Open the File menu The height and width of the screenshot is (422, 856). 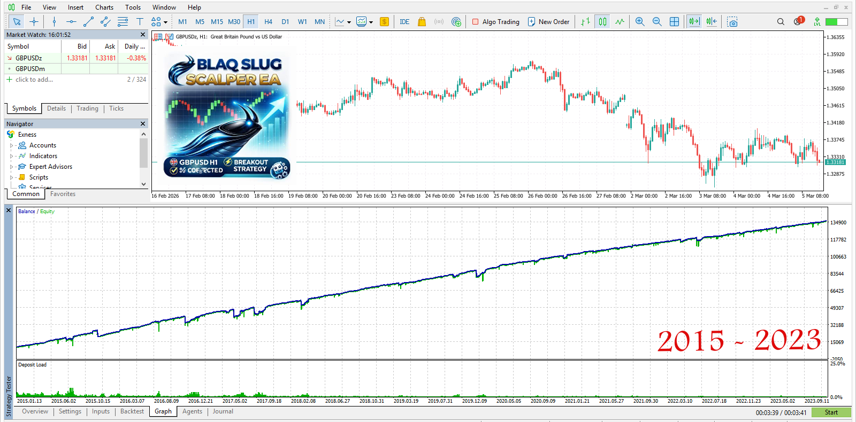[x=26, y=7]
